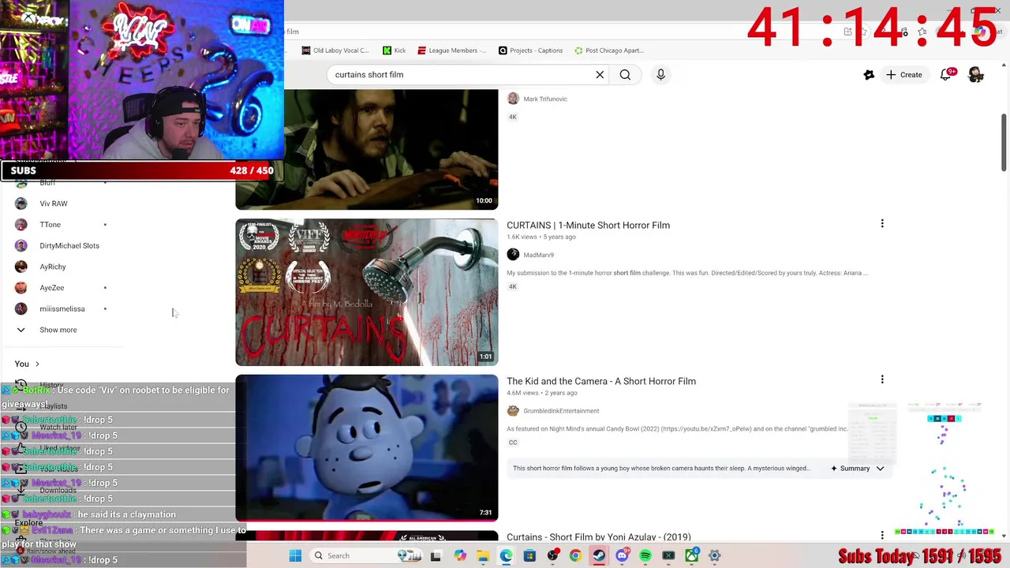Click the CC badge on Kid and Camera
Screen dimensions: 1010x568
click(513, 443)
